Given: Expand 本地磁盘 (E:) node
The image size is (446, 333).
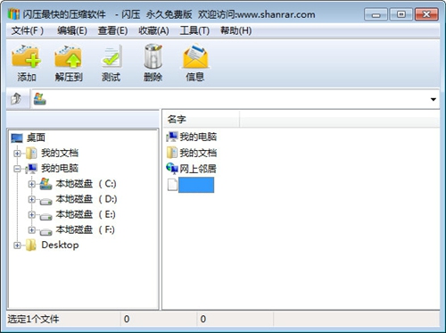Looking at the screenshot, I should pyautogui.click(x=32, y=214).
